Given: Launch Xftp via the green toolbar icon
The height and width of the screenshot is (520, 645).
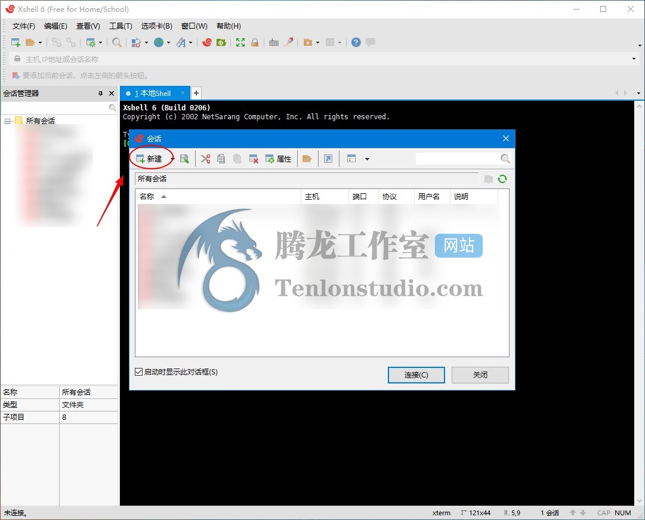Looking at the screenshot, I should pos(221,42).
